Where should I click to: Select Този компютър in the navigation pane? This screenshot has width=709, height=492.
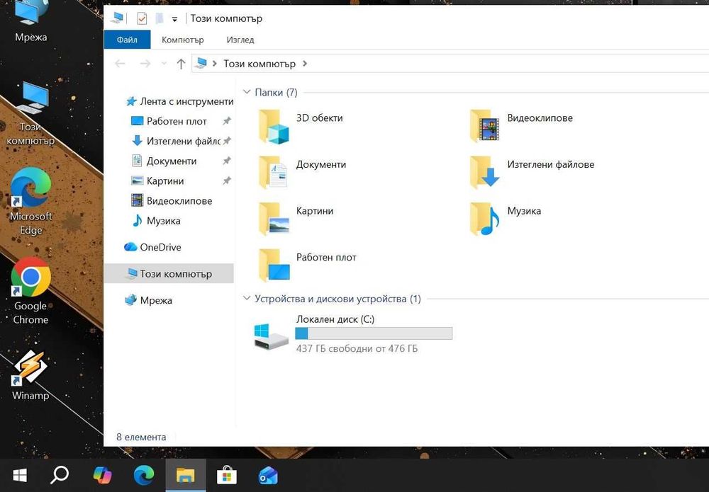point(169,273)
